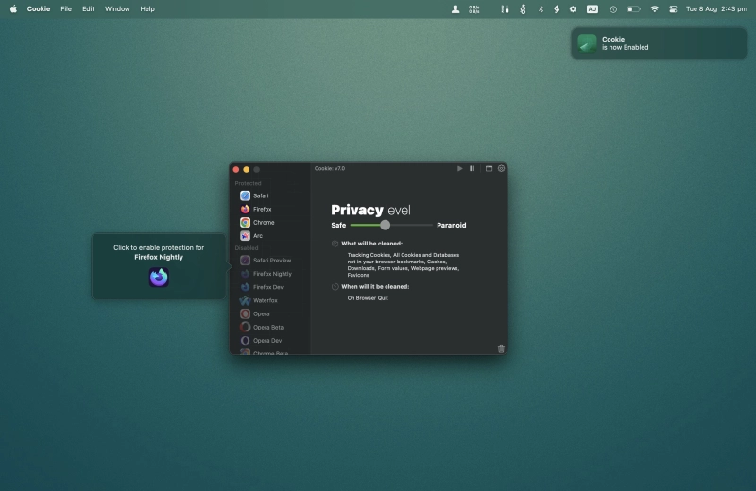Click the window mode icon in Cookie toolbar

[489, 169]
